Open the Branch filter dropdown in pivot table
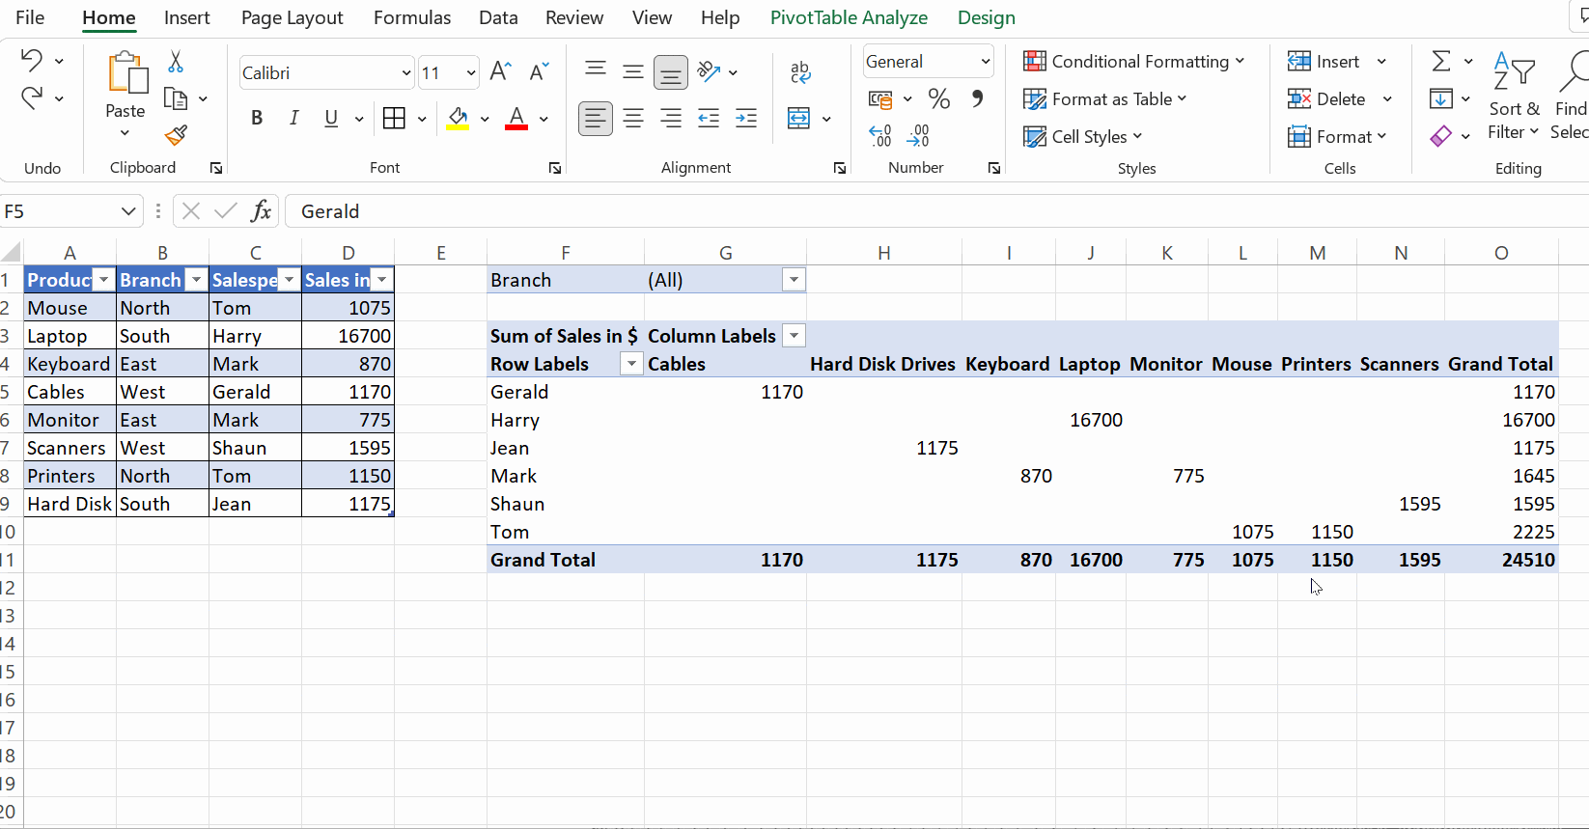The width and height of the screenshot is (1589, 829). click(x=794, y=280)
